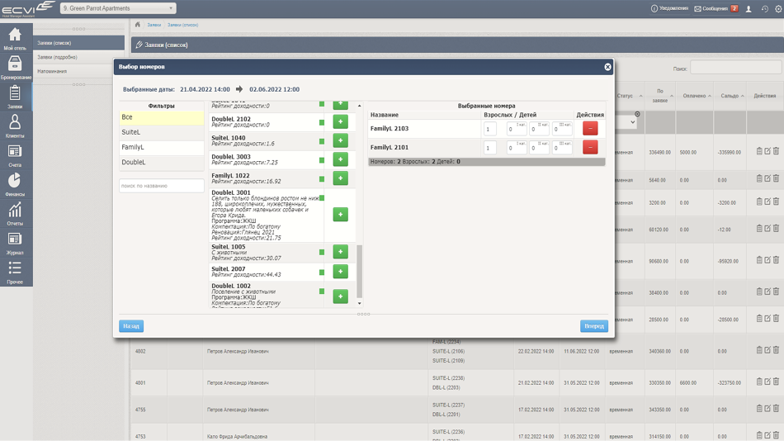
Task: Open the user profile icon
Action: pos(749,8)
